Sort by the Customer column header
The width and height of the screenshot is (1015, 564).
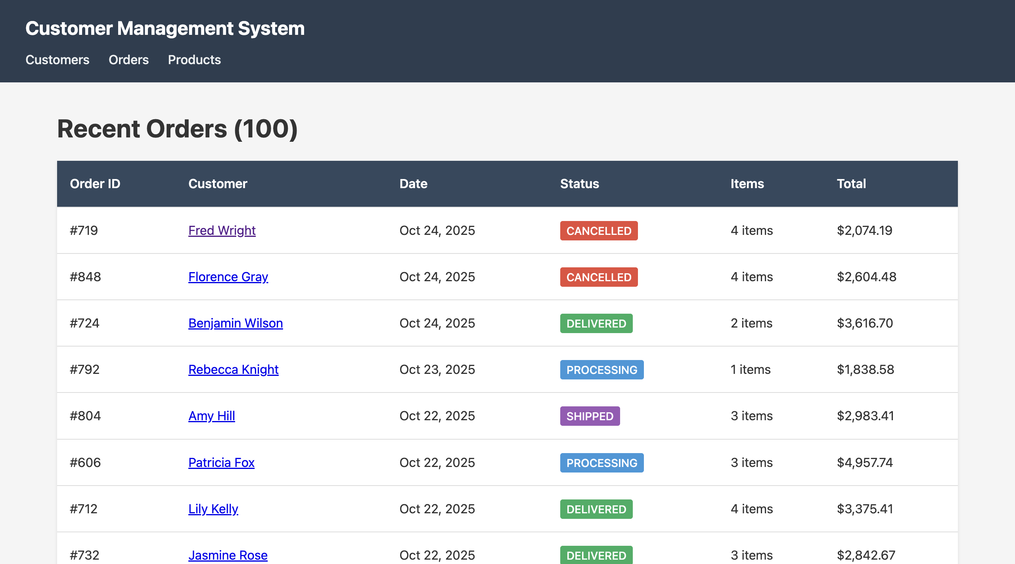218,183
